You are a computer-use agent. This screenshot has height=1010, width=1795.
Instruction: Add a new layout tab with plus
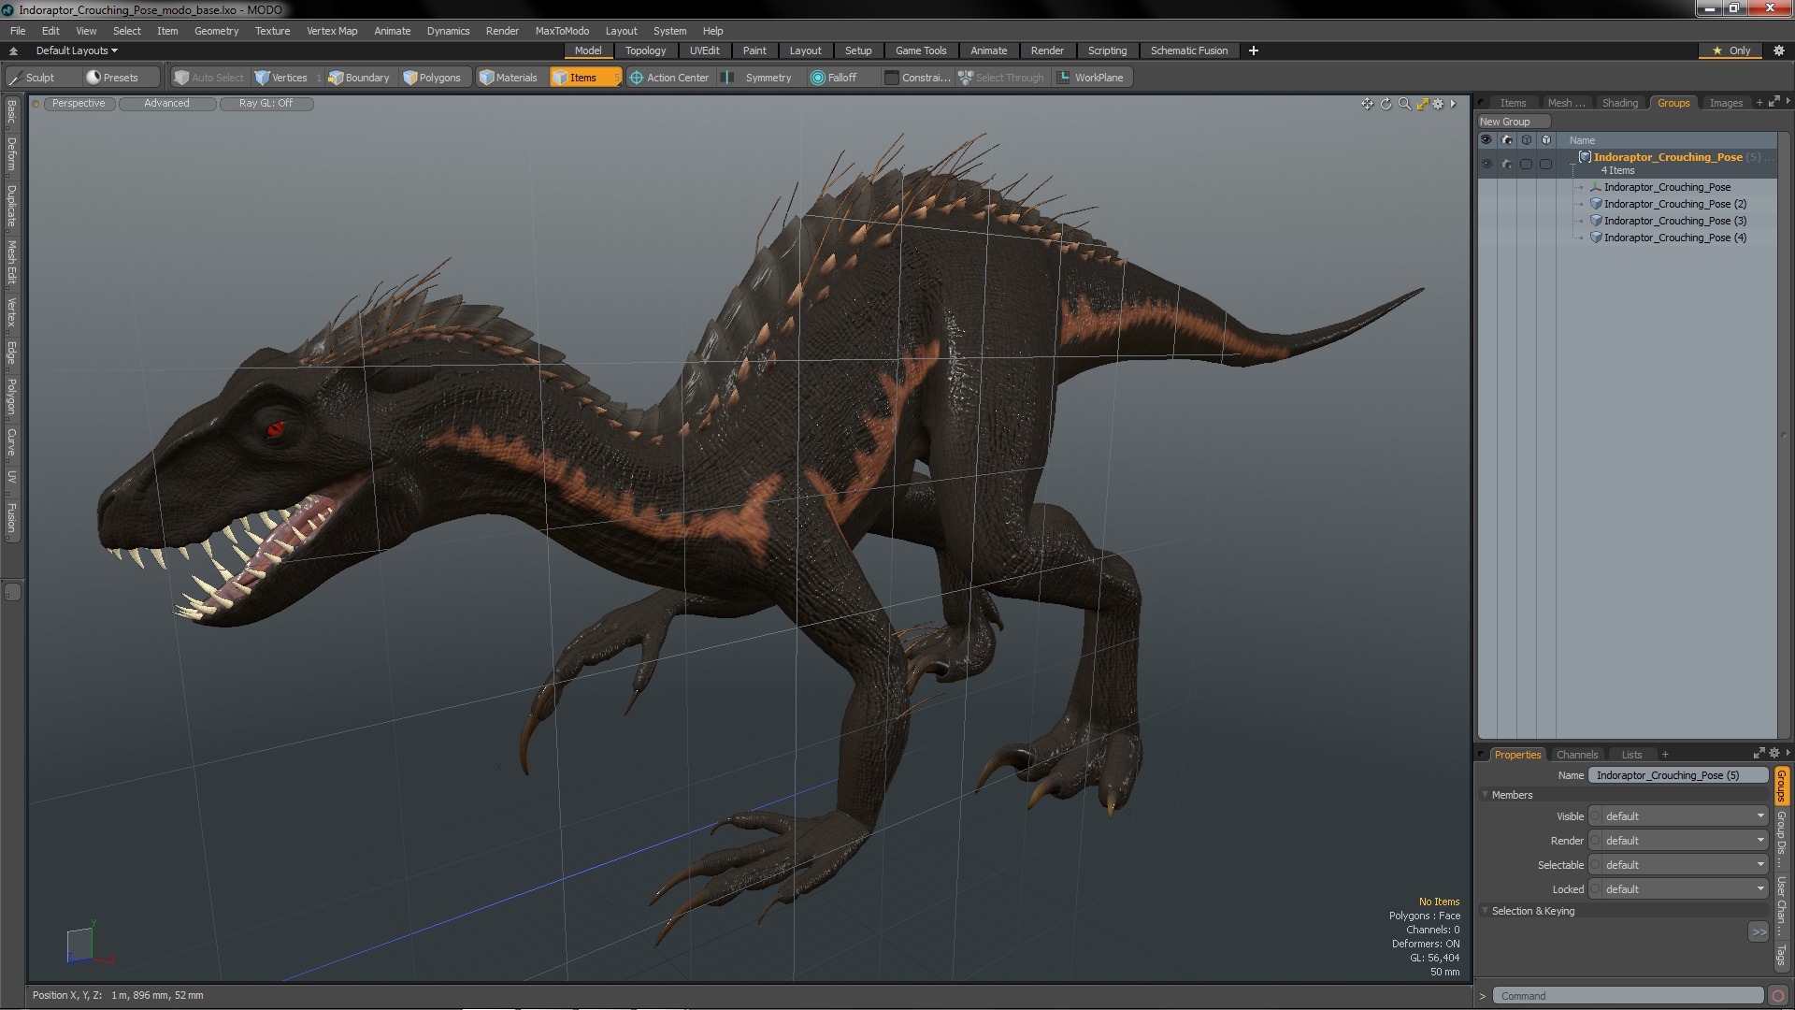[1254, 50]
